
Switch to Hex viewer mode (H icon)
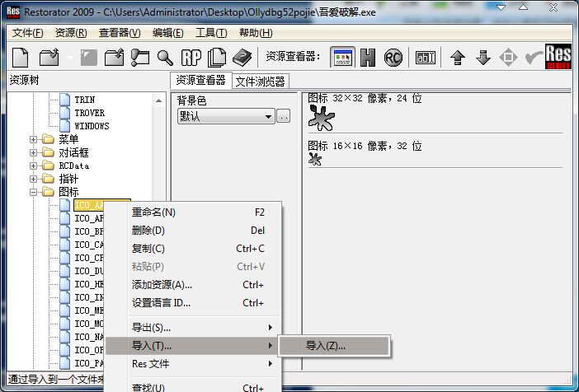click(x=368, y=58)
